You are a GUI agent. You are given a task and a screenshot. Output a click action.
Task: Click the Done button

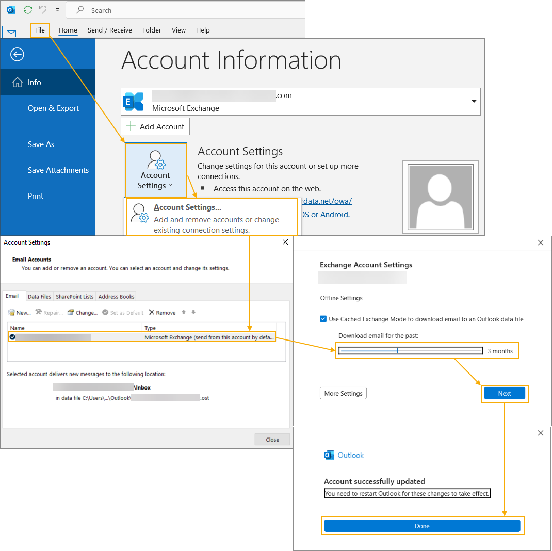421,526
